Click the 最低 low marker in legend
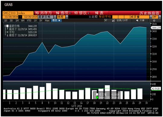 coord(8,35)
